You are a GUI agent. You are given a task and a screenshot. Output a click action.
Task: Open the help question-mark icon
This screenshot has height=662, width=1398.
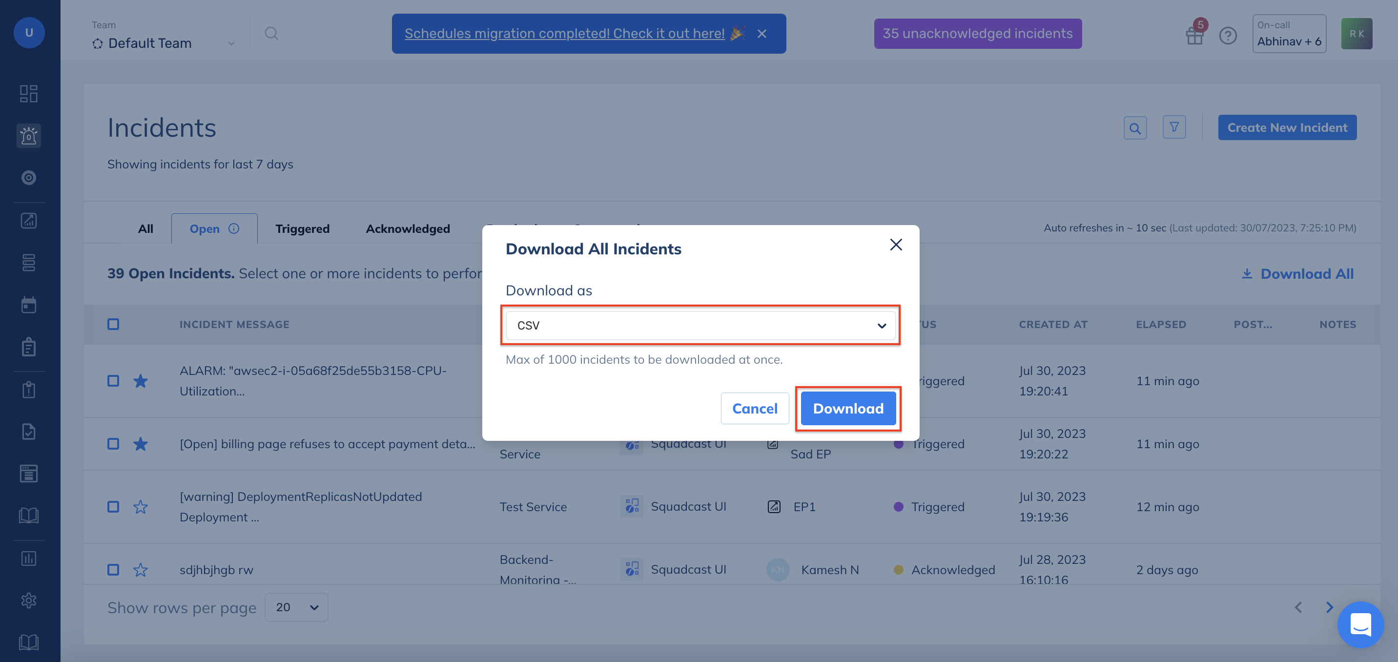click(x=1228, y=35)
